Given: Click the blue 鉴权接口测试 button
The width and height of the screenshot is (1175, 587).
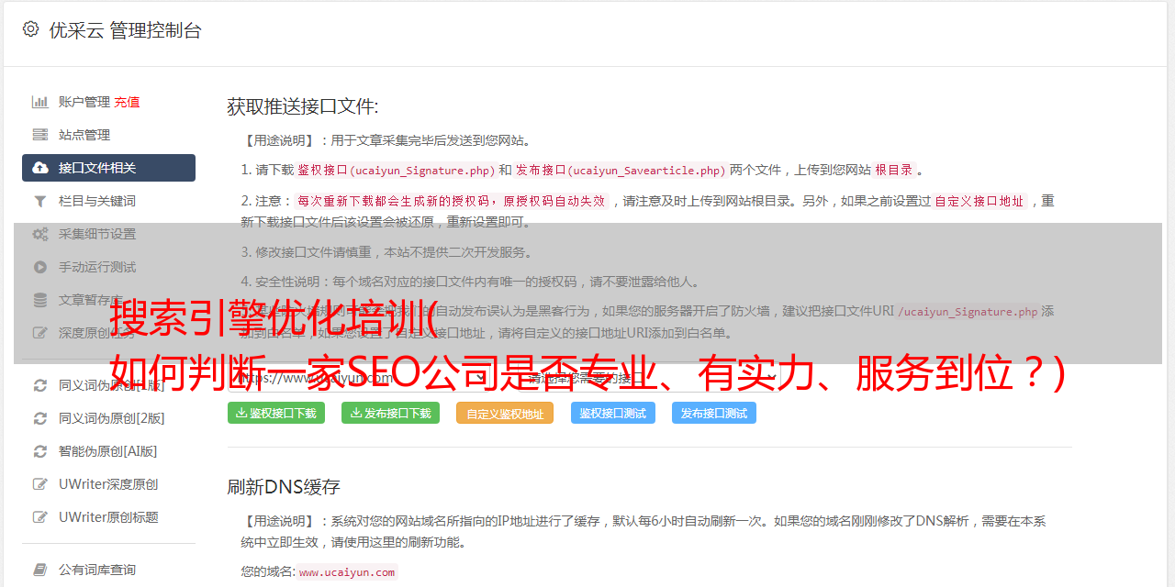Looking at the screenshot, I should click(x=613, y=413).
